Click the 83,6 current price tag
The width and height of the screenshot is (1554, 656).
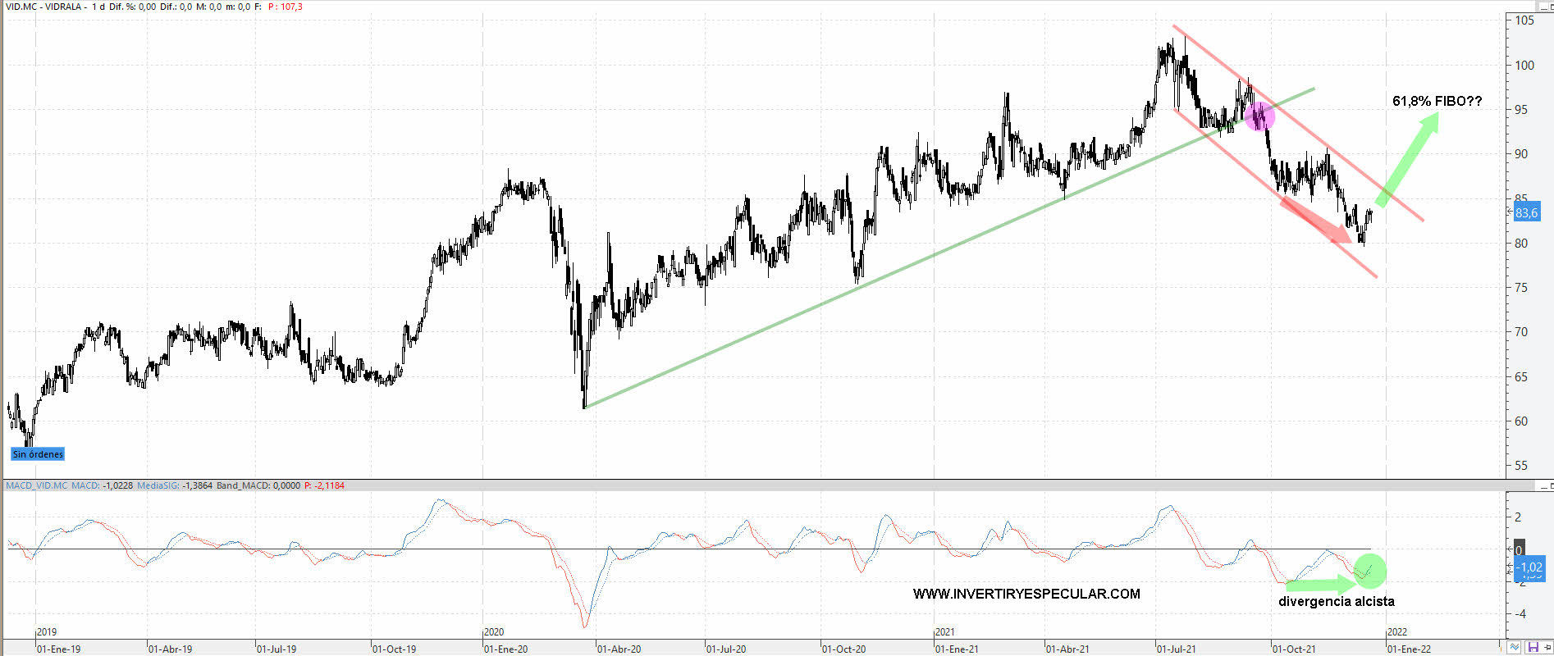coord(1526,212)
